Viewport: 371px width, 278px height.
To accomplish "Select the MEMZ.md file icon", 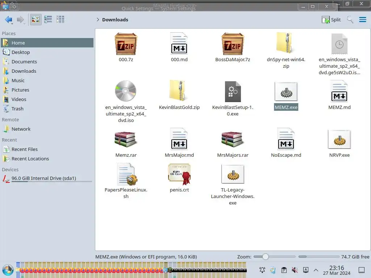I will coord(339,91).
